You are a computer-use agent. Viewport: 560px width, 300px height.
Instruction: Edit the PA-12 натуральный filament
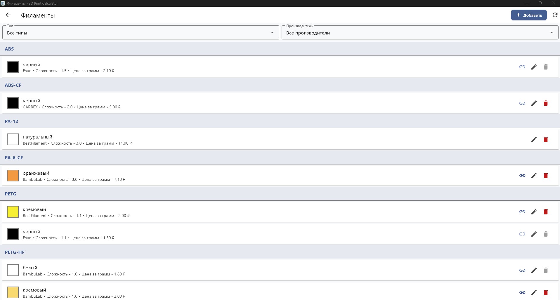[534, 139]
